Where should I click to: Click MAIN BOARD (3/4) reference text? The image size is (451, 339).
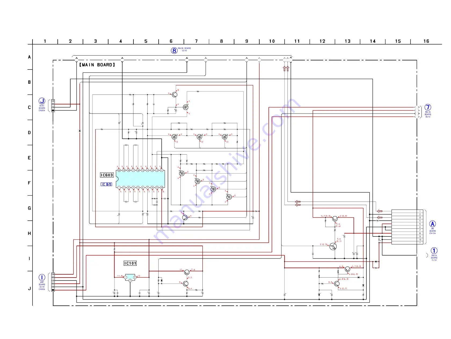point(428,114)
